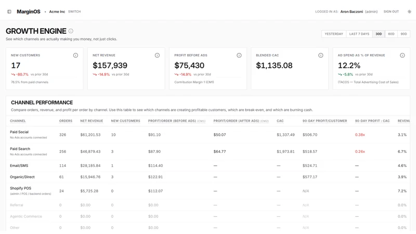Click the $75,430 profit figure

(189, 66)
